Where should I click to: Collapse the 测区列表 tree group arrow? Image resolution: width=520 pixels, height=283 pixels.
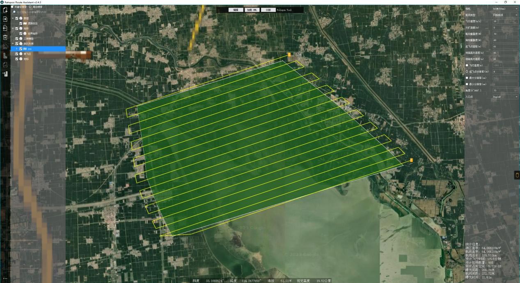coord(13,43)
